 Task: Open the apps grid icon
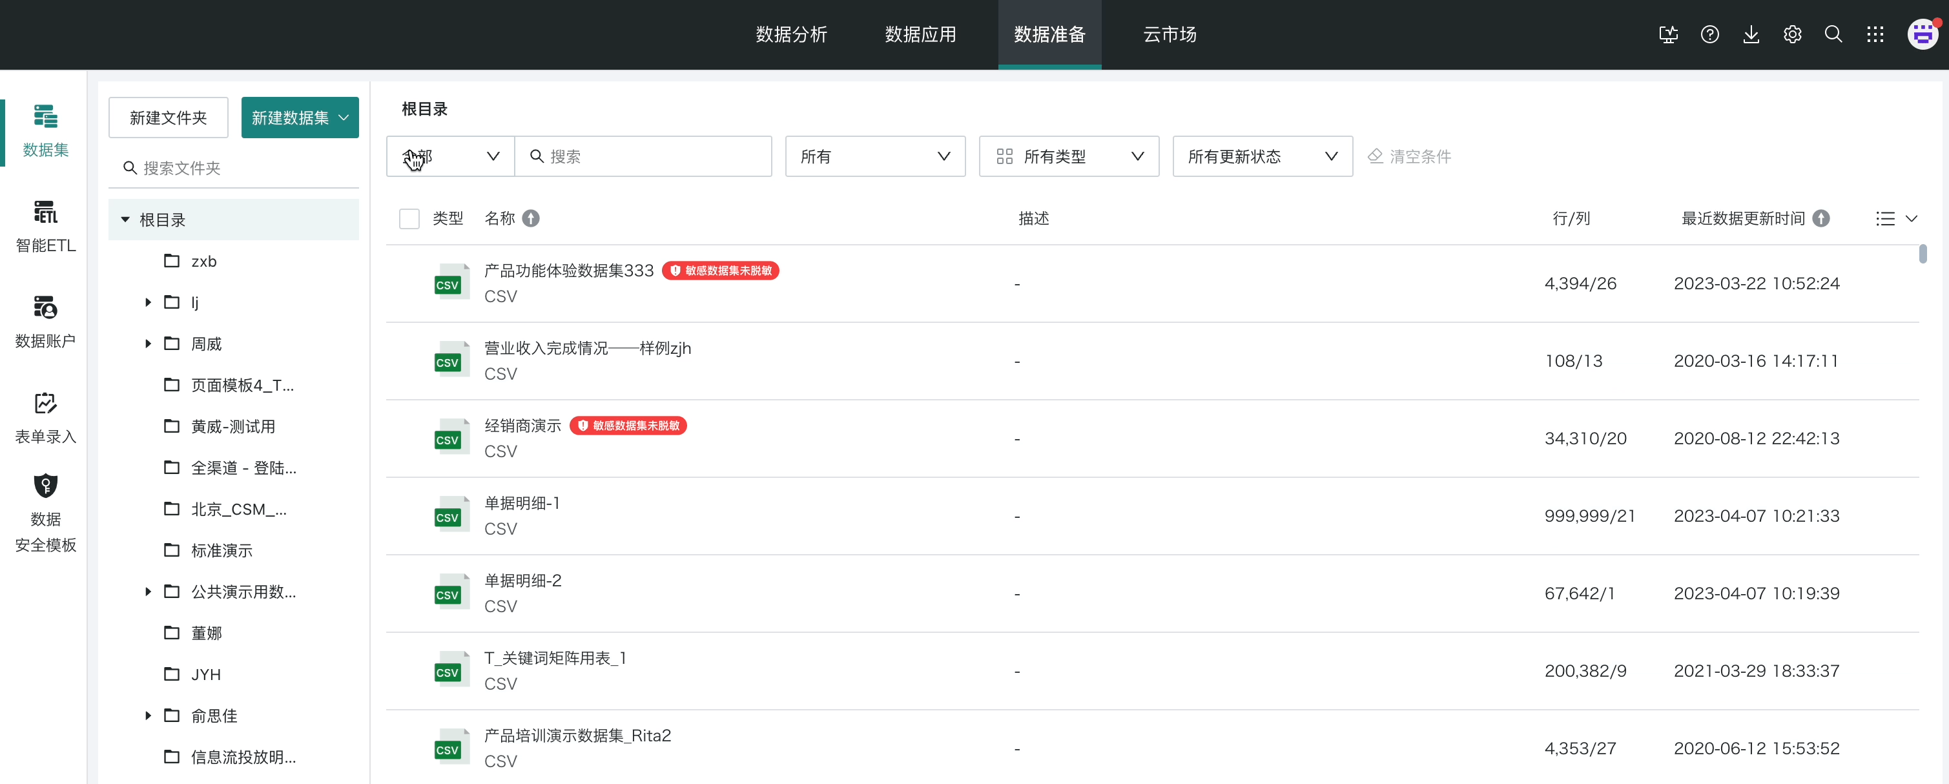point(1874,35)
